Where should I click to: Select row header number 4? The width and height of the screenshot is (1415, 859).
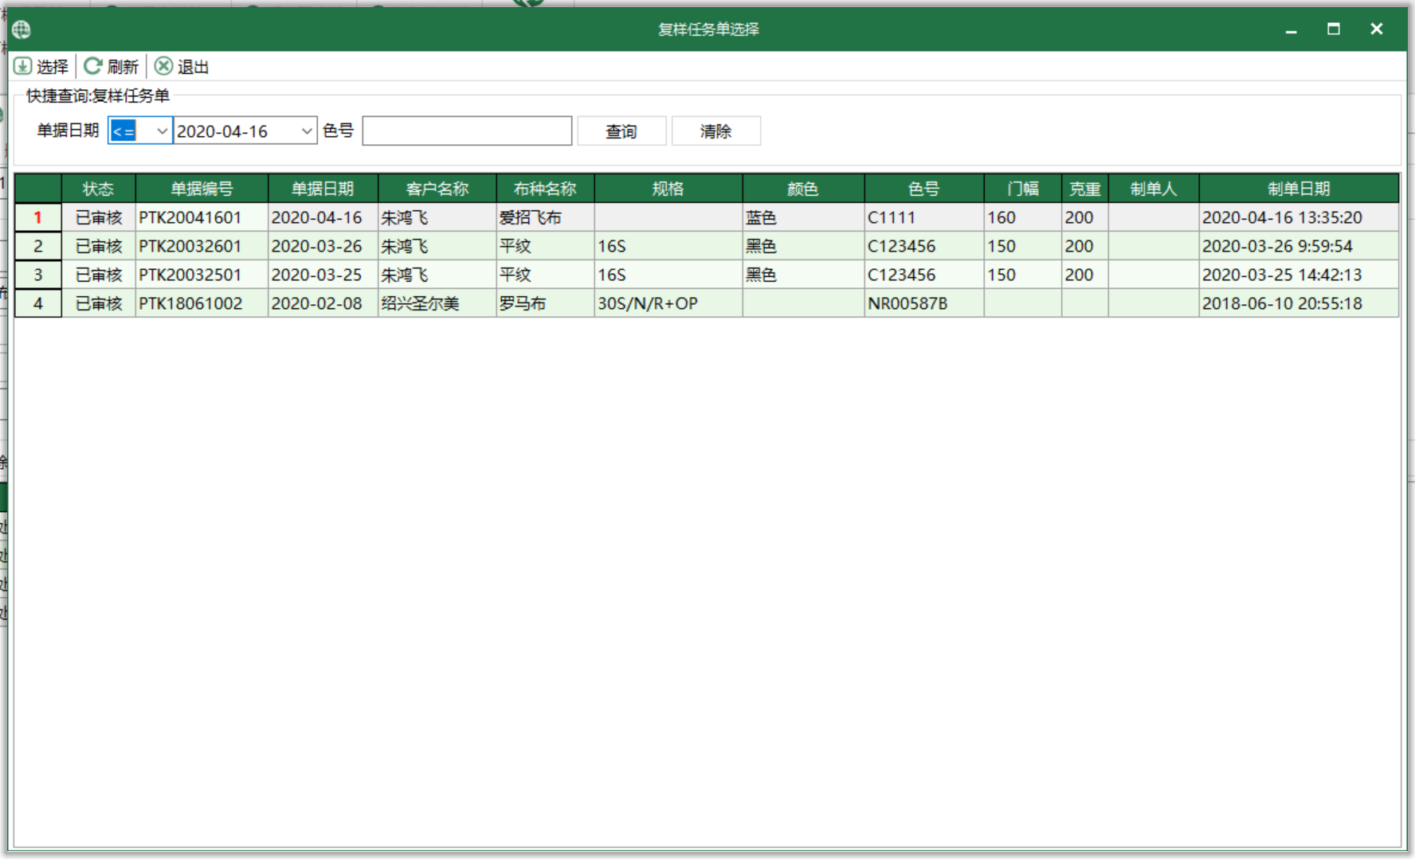pyautogui.click(x=38, y=303)
